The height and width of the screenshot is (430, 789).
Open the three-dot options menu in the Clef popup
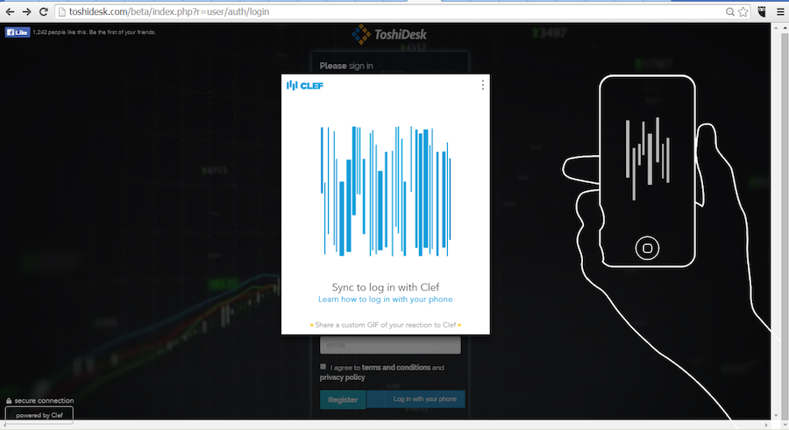[482, 84]
